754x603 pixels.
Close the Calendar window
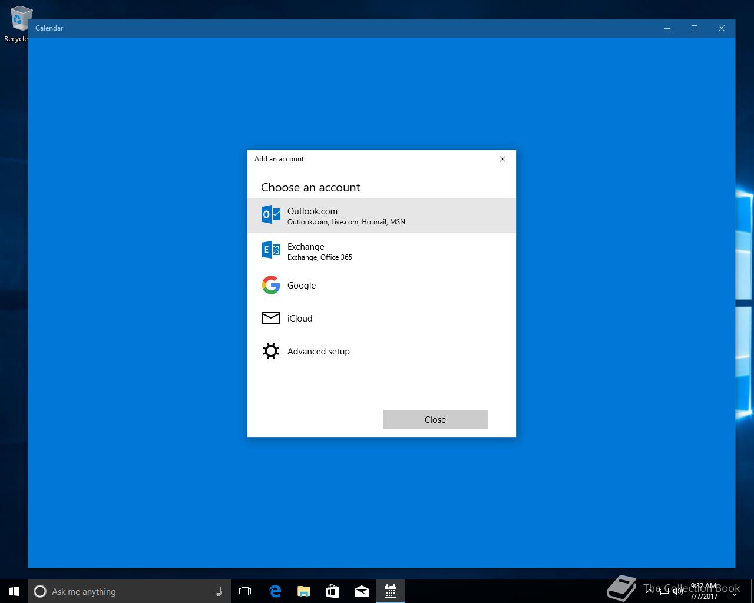point(722,28)
